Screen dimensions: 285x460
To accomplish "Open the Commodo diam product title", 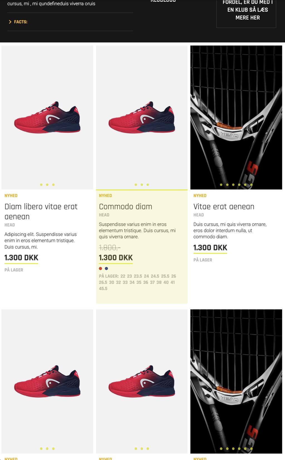I will coord(126,207).
